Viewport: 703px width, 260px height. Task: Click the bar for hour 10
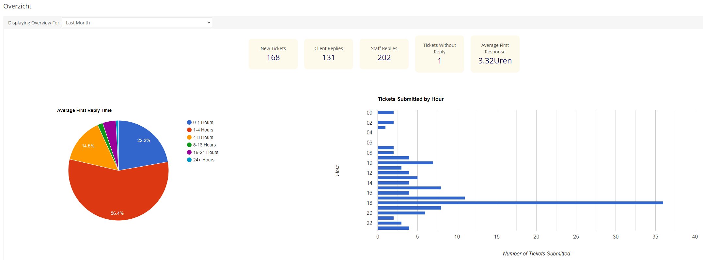405,163
